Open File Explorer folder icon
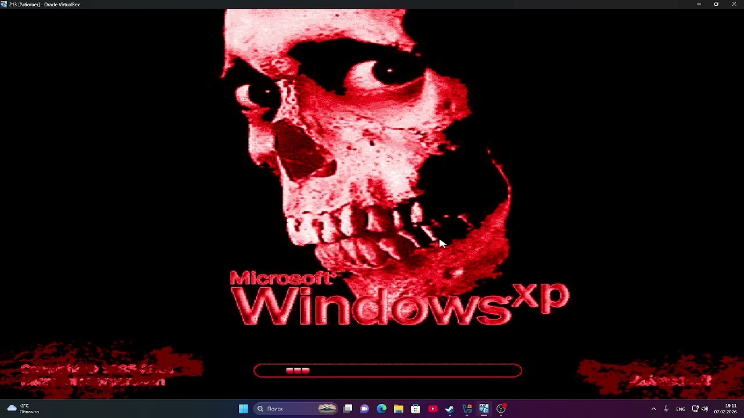Image resolution: width=744 pixels, height=418 pixels. pos(399,409)
